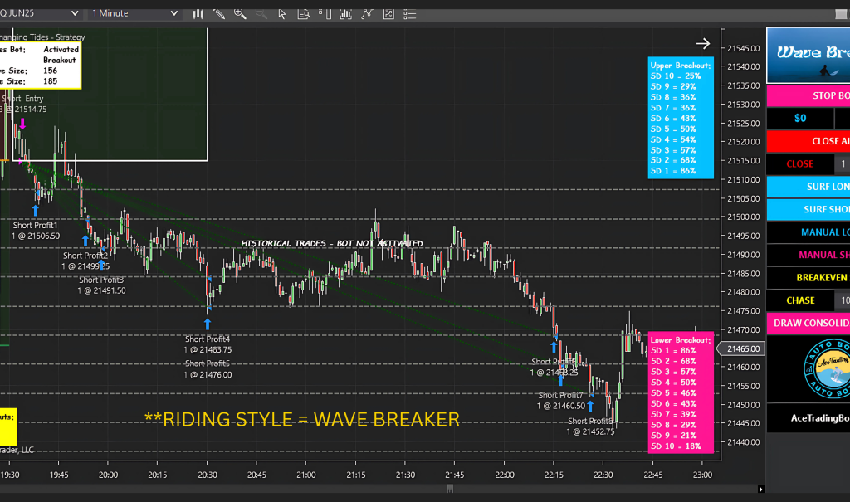Click 'SD 7 = 39%' in Lower Breakout
850x502 pixels.
[673, 414]
